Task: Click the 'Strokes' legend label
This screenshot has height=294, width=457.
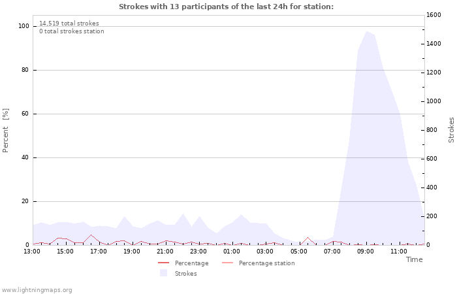Action: (x=185, y=274)
